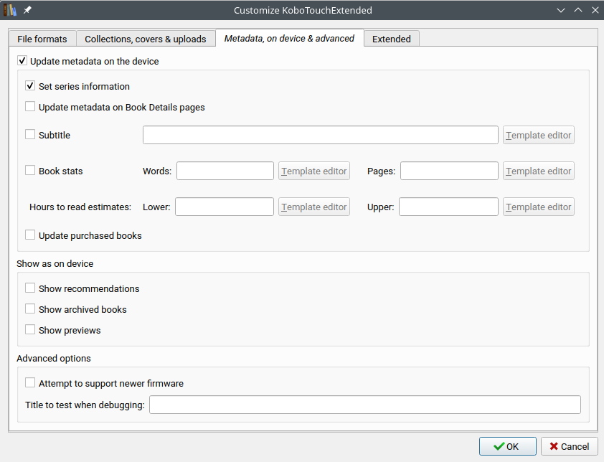The height and width of the screenshot is (462, 604).
Task: Focus the Lower hours estimate field
Action: pyautogui.click(x=225, y=207)
